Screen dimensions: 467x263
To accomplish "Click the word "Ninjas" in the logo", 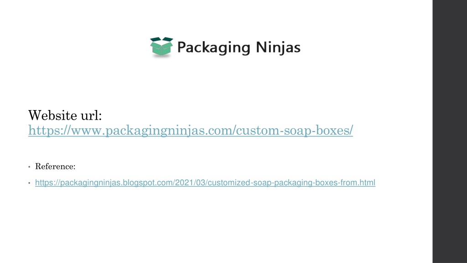I will click(278, 47).
